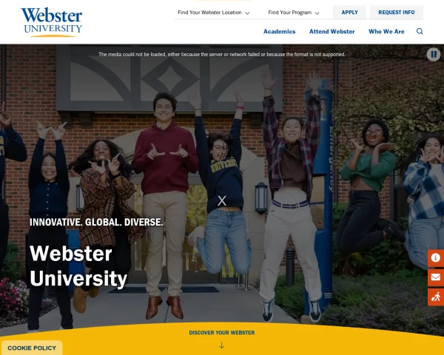Screen dimensions: 444x355
Task: Click the REQUEST INFO button
Action: [397, 13]
